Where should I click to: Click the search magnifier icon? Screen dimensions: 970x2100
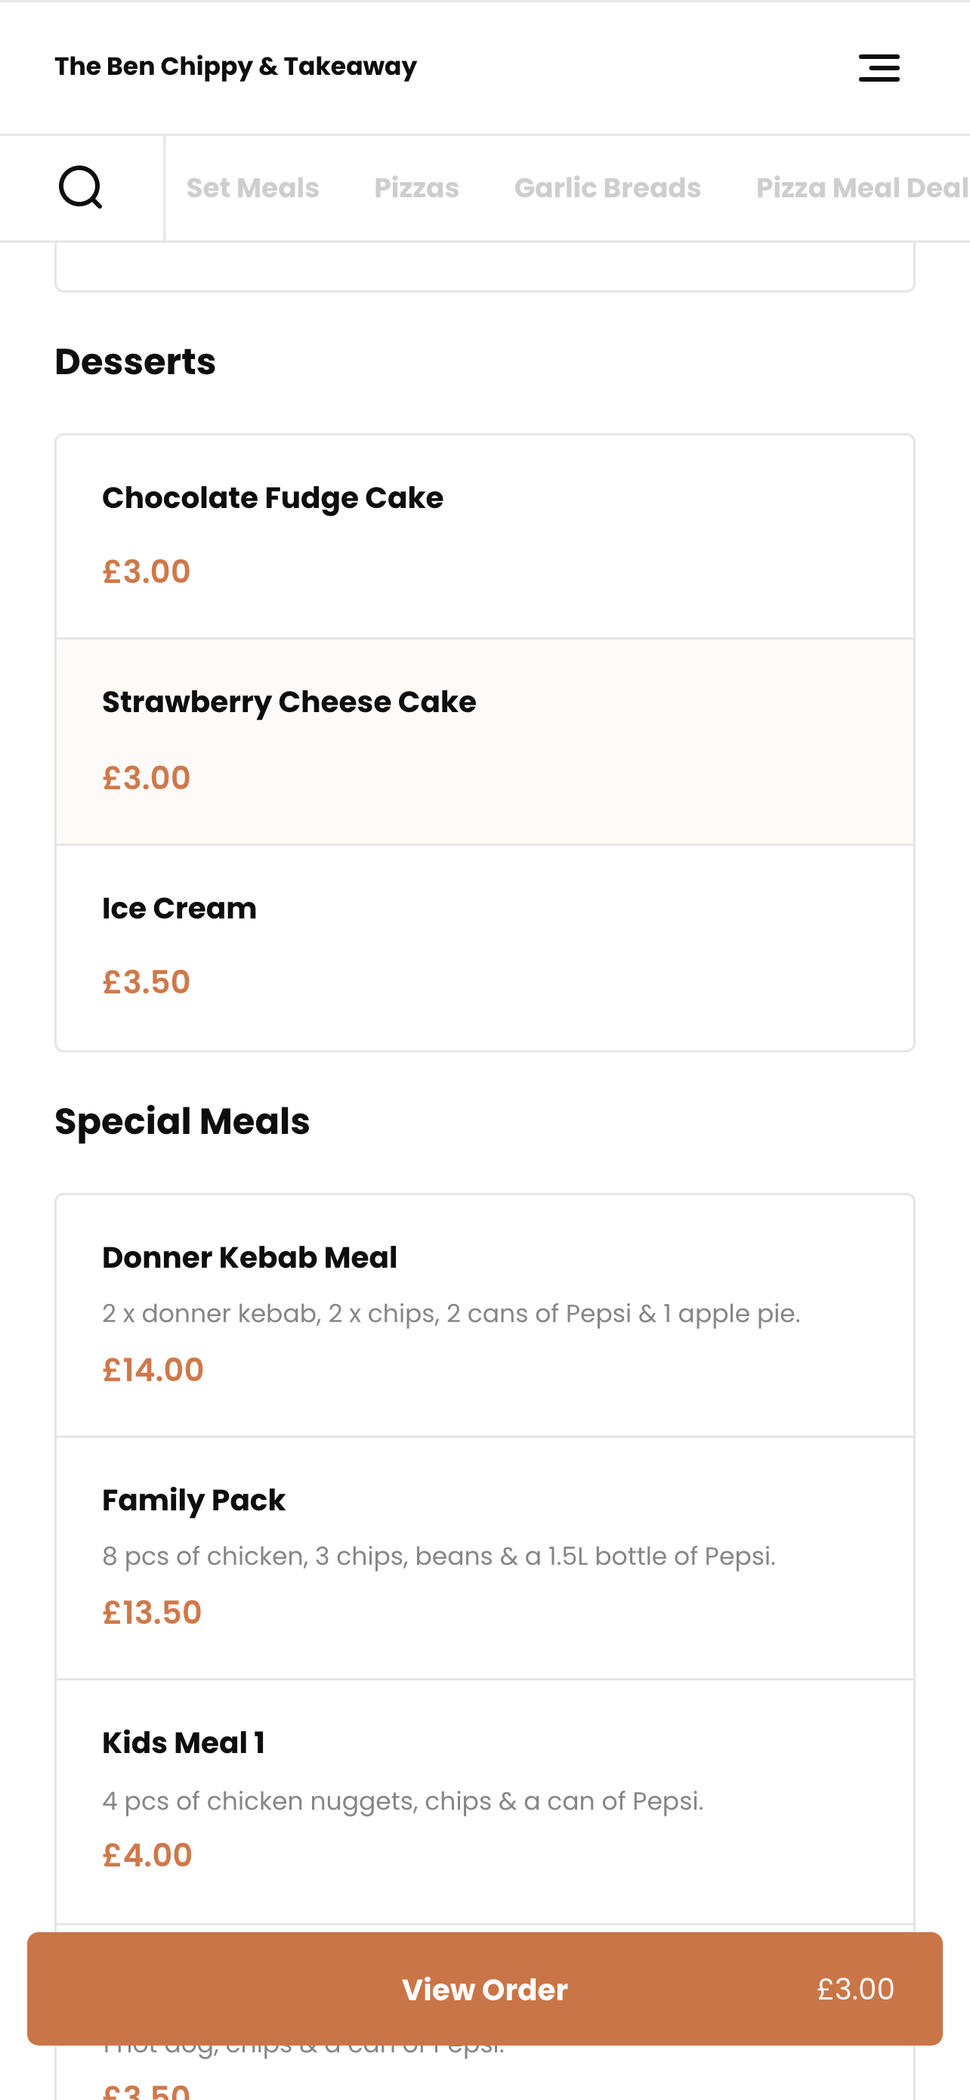click(x=81, y=187)
